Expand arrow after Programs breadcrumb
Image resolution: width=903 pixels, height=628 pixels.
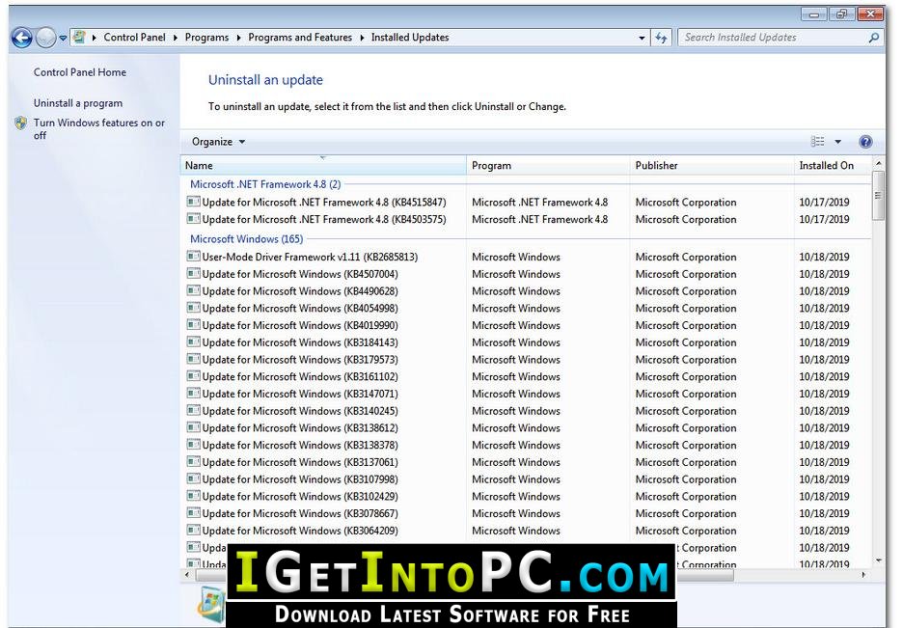point(239,38)
